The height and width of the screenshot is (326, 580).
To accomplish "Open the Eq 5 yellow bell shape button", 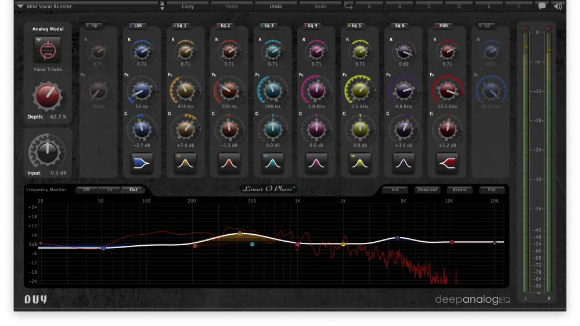I will click(360, 163).
